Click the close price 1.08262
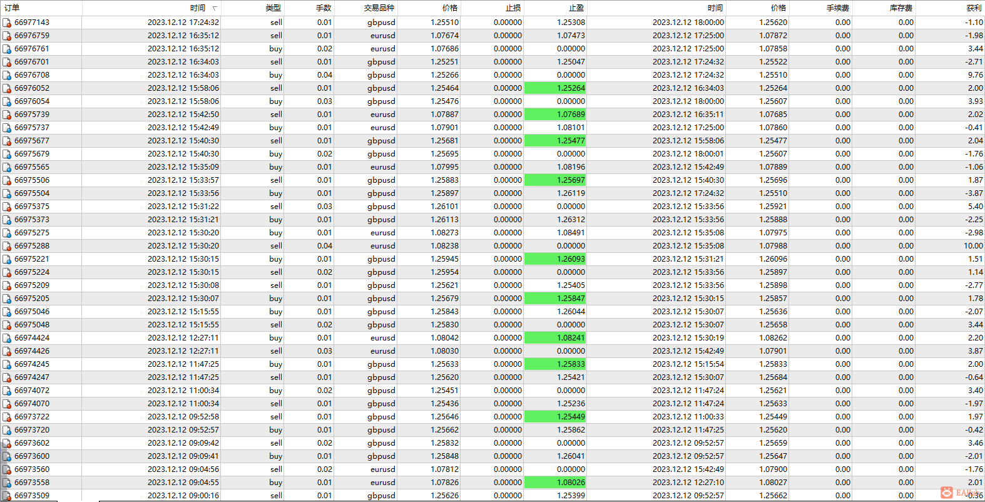Screen dimensions: 985x502 [x=773, y=338]
